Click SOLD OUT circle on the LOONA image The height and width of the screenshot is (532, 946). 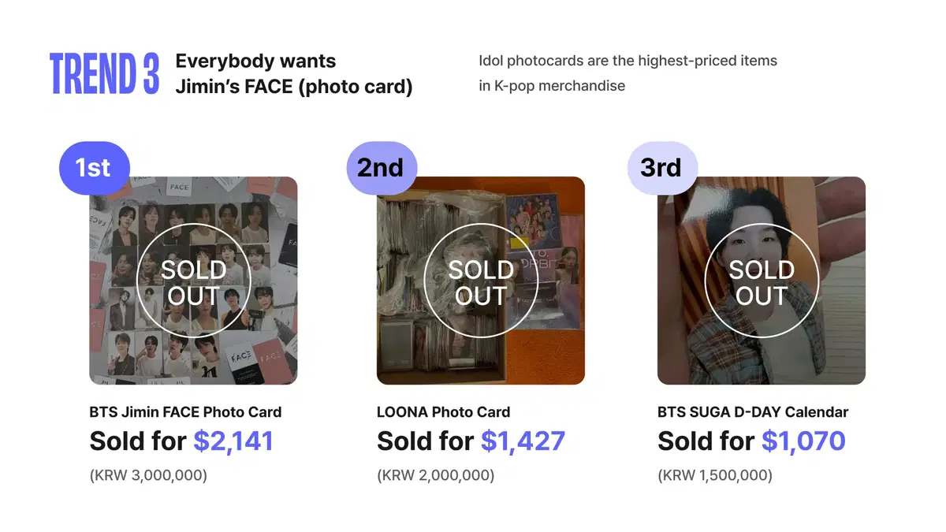[x=481, y=281]
